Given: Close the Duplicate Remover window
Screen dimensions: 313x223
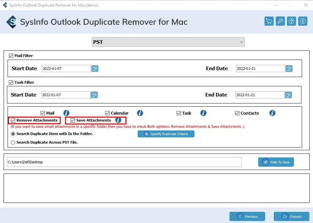Looking at the screenshot, I should click(x=306, y=5).
